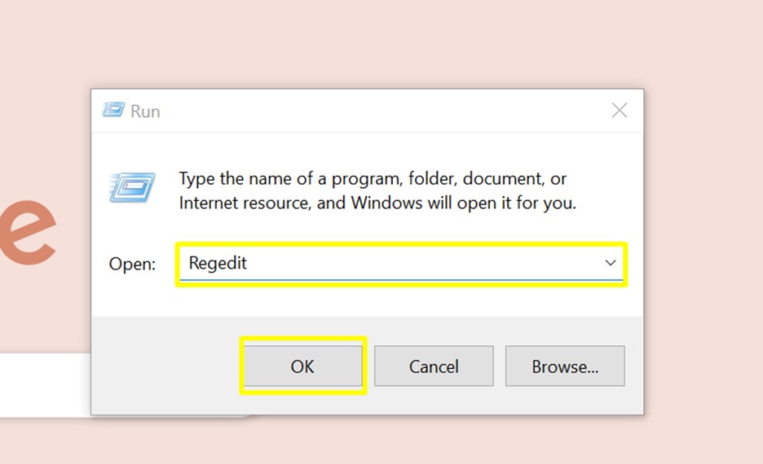
Task: Click the empty middle of the title bar
Action: point(367,111)
